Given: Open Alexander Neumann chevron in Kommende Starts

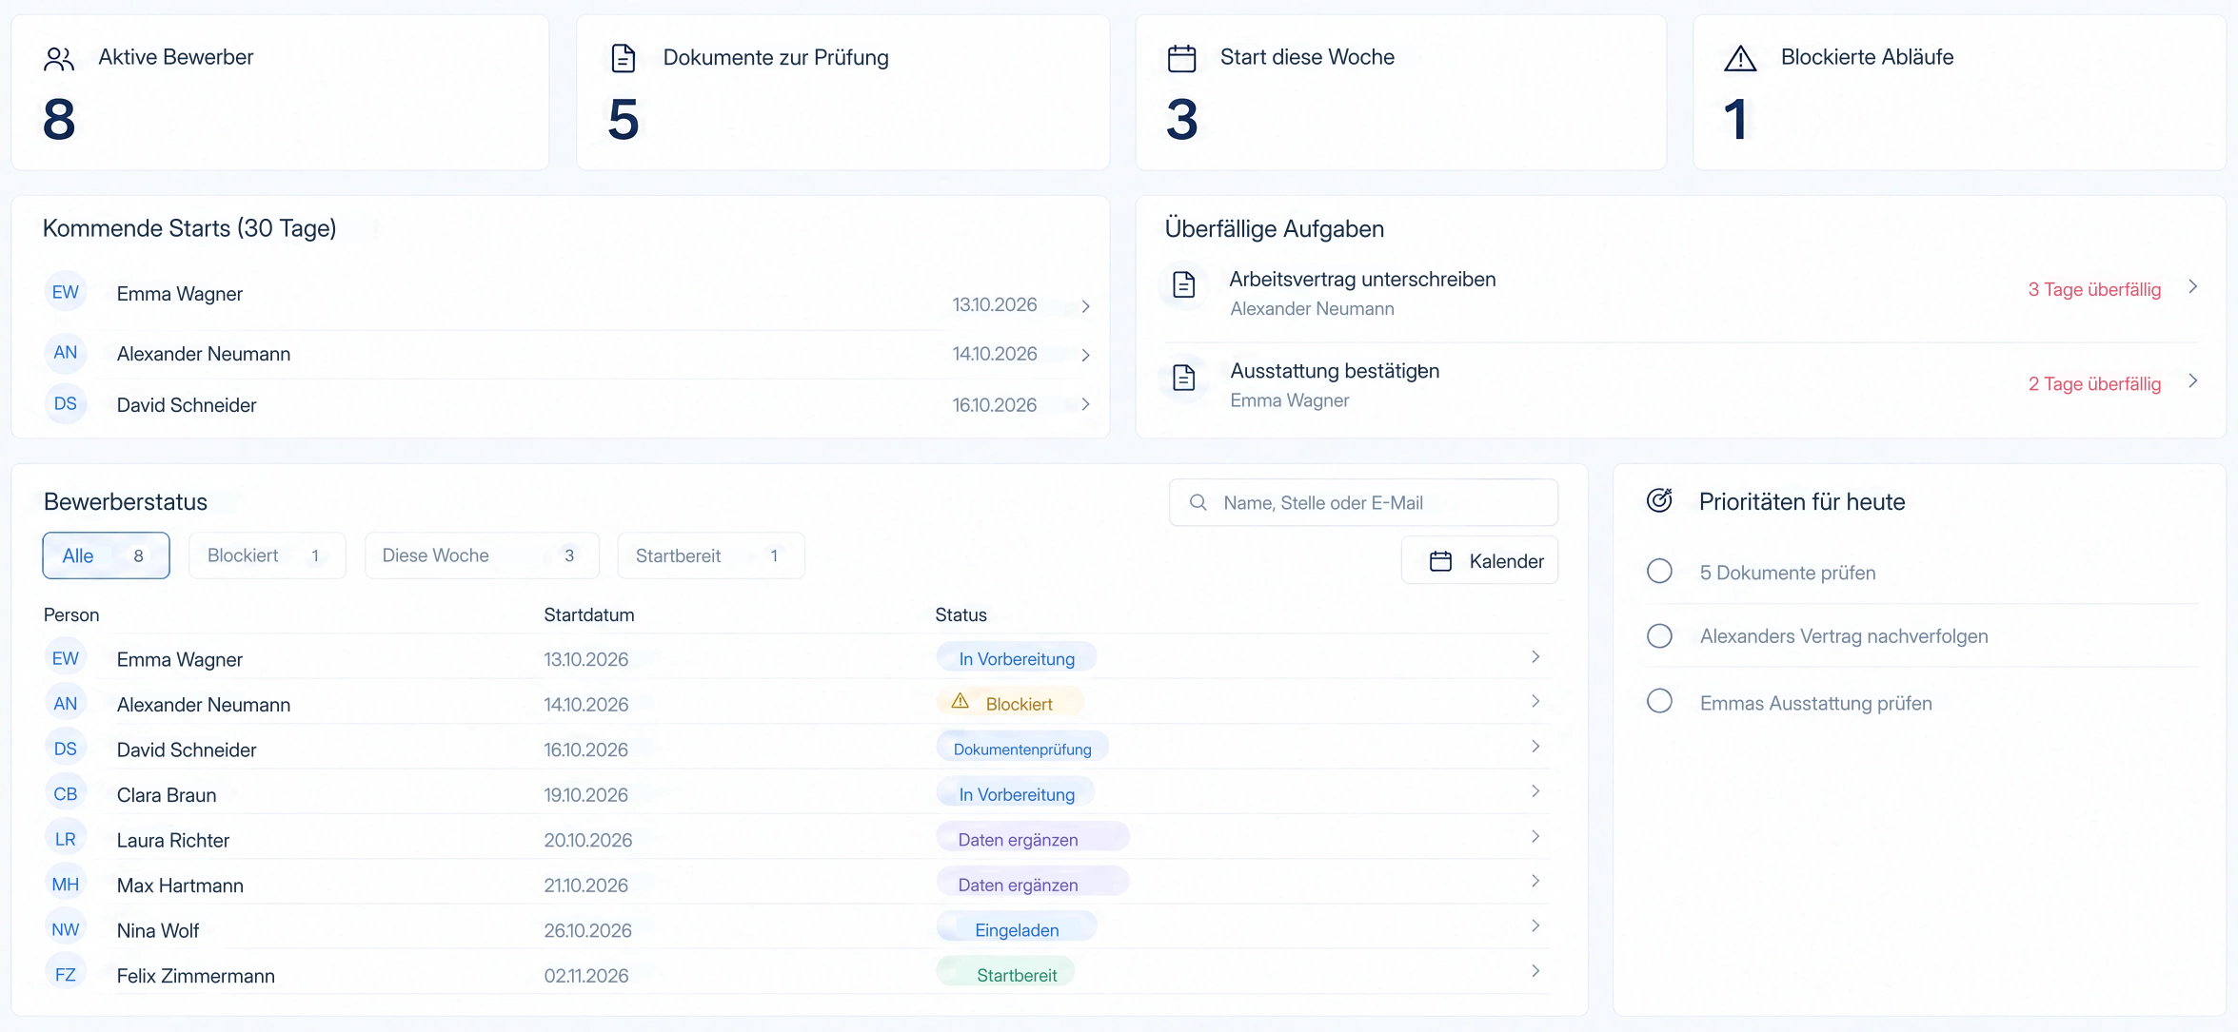Looking at the screenshot, I should point(1085,355).
